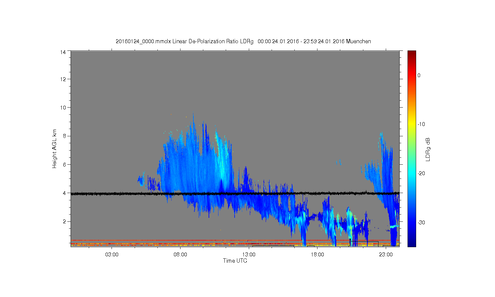Screen dimensions: 495x297
Task: Click the height axis tick label 12
Action: [63, 79]
